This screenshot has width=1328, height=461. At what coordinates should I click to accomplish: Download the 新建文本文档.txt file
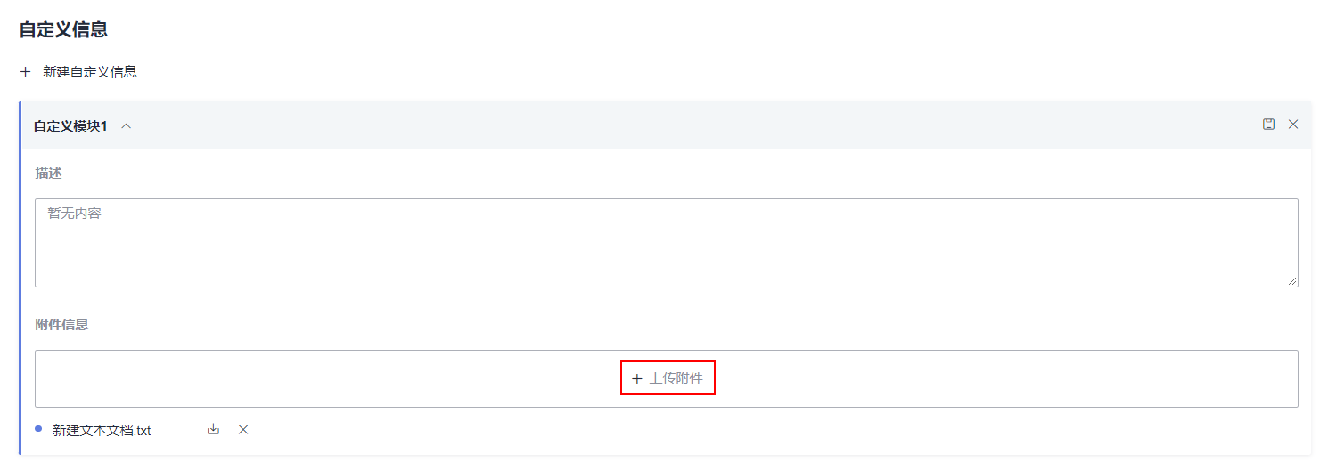(213, 429)
